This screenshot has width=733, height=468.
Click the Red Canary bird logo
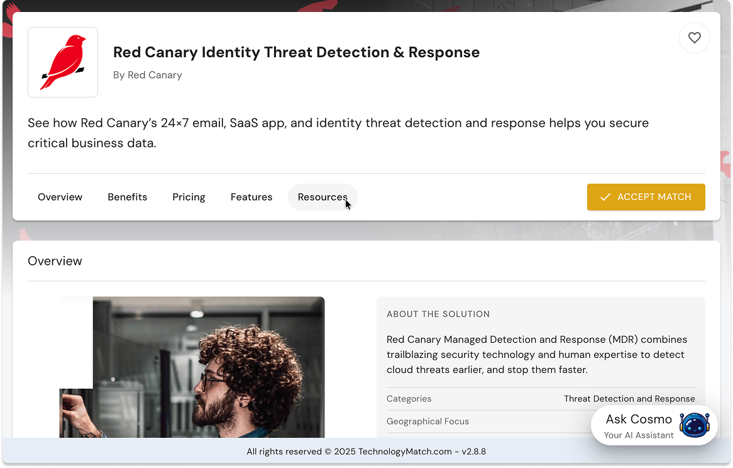tap(63, 62)
